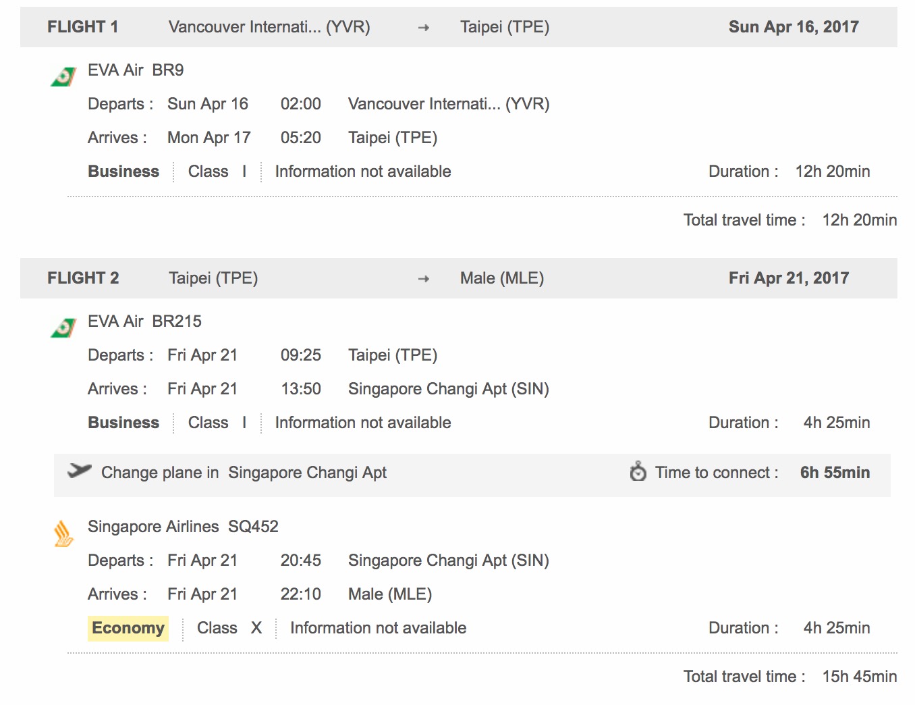Click Duration 12h 20min of BR9
Screen dimensions: 915x705
tap(789, 172)
